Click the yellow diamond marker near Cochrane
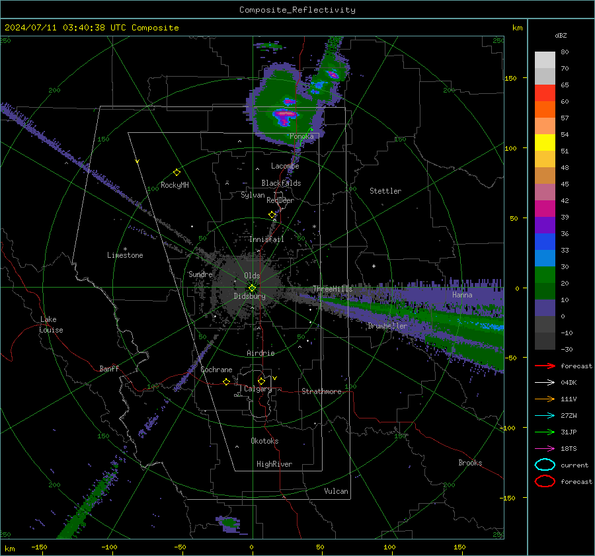This screenshot has height=556, width=595. coord(227,381)
